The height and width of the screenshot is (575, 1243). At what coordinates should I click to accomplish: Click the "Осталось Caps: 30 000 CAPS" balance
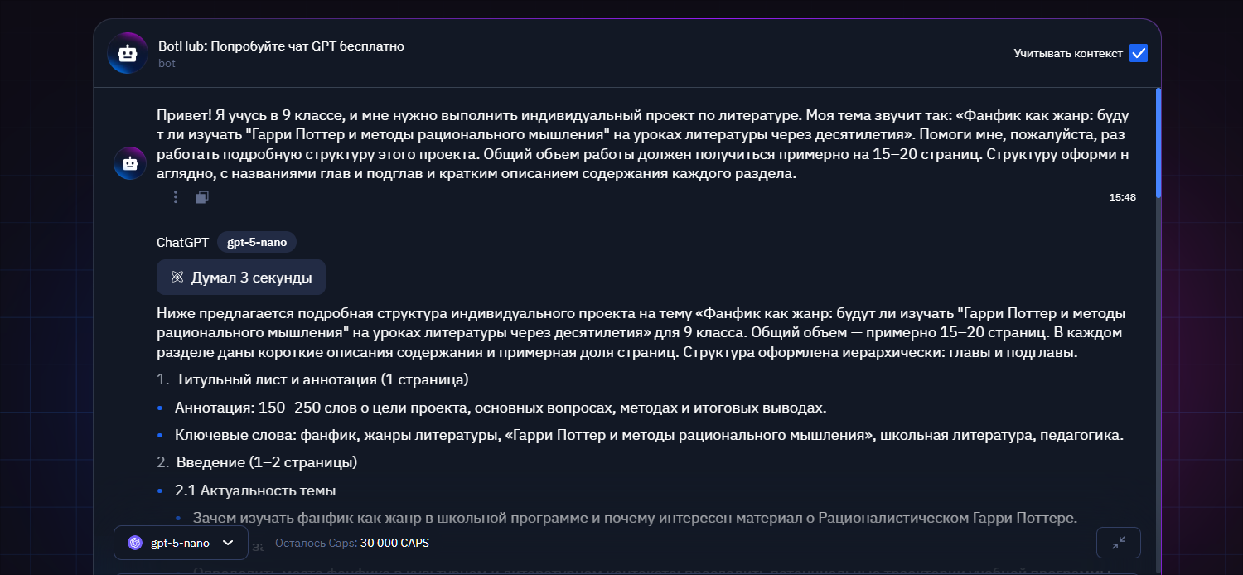(352, 544)
